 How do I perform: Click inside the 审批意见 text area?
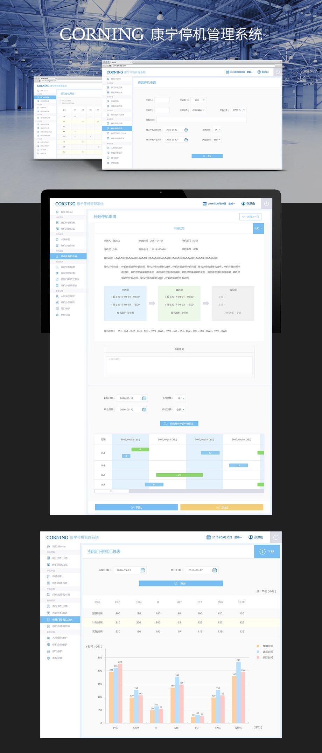point(179,365)
